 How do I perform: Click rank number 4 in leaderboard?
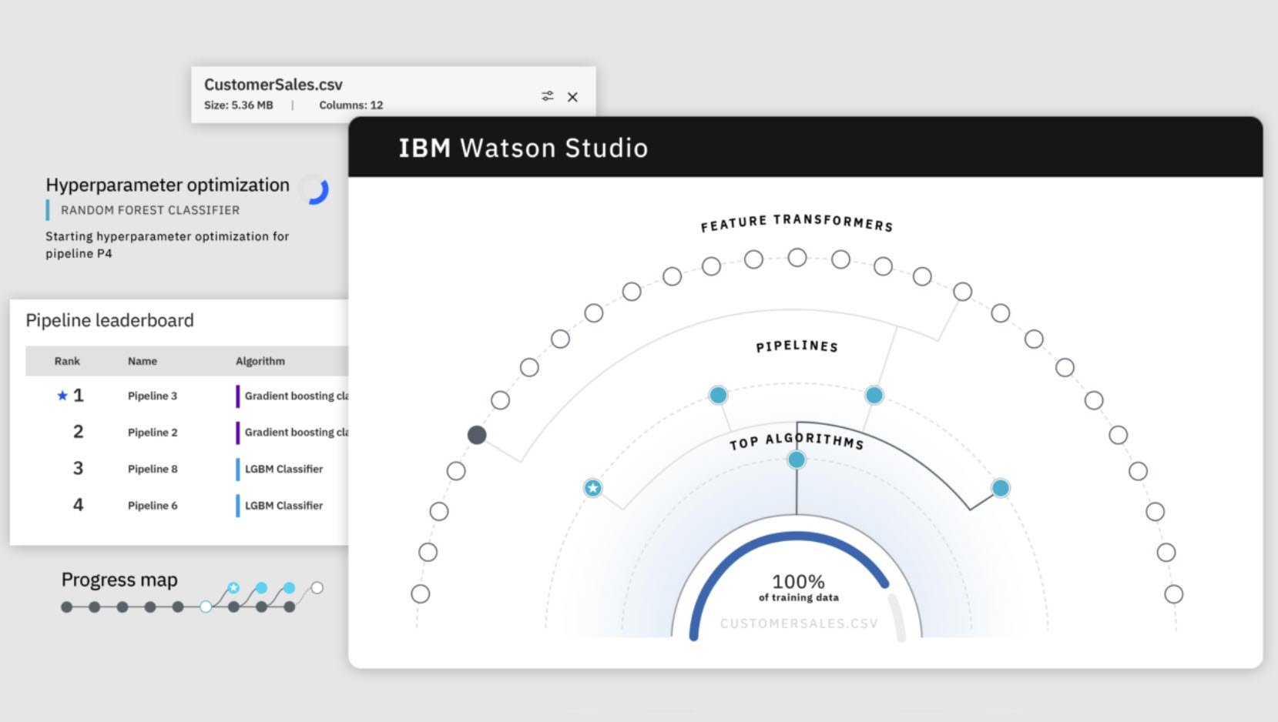click(x=78, y=505)
